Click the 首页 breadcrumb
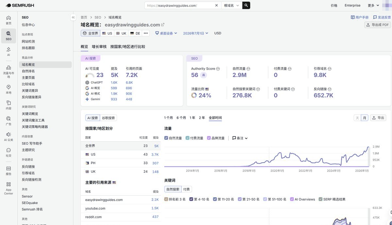Screen dimensions: 392x225 pos(84,17)
